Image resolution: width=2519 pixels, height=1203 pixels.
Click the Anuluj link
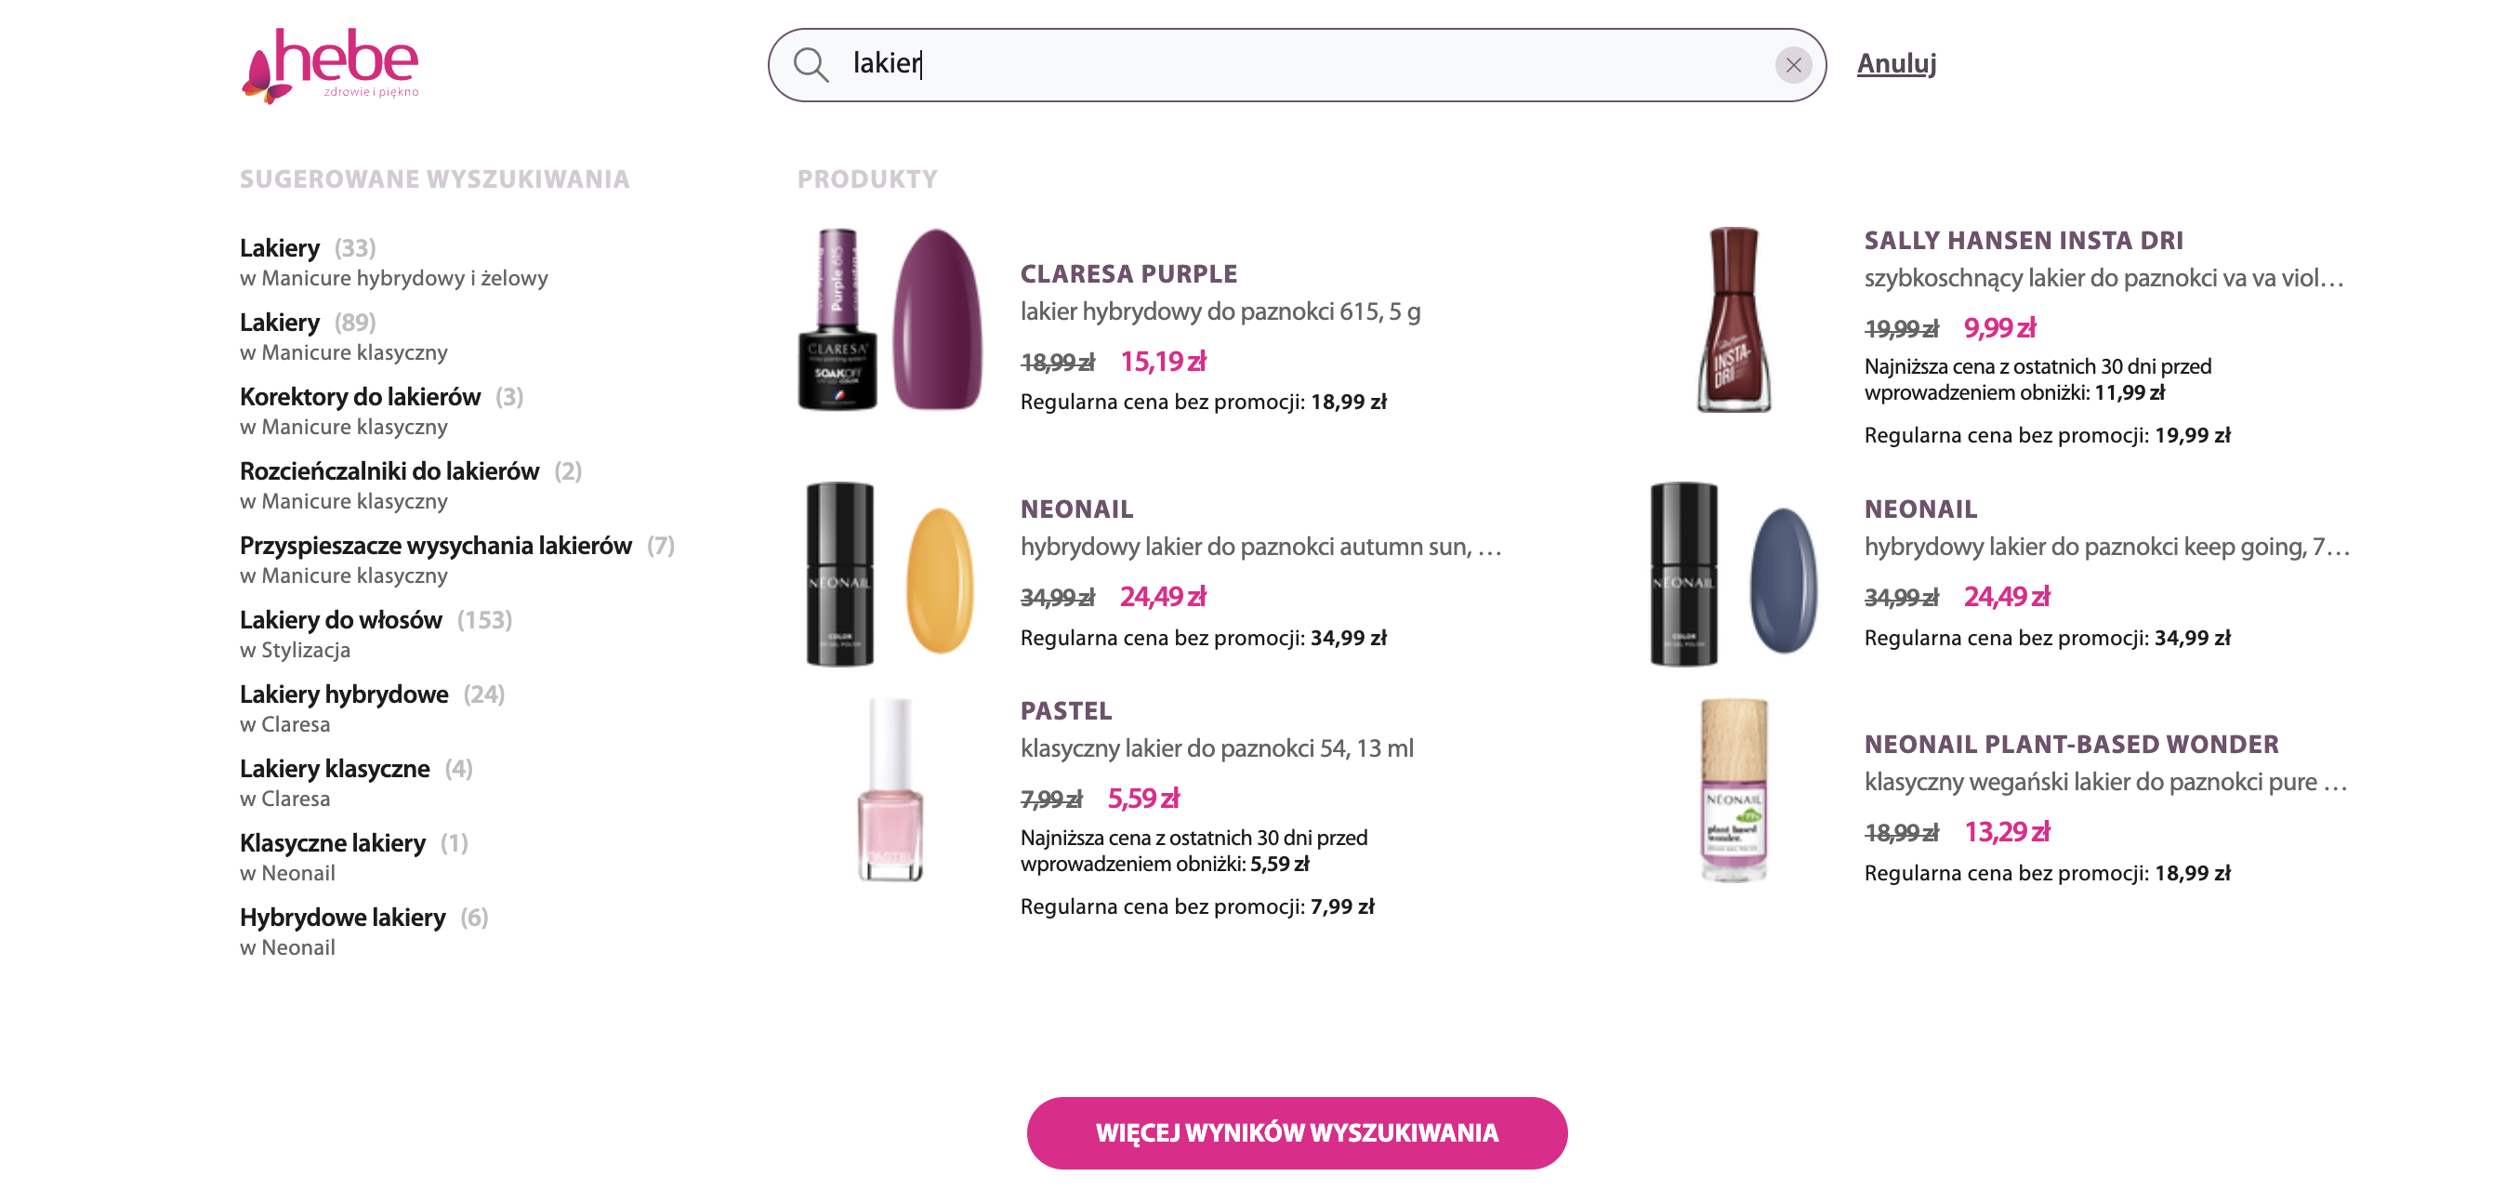pos(1895,63)
